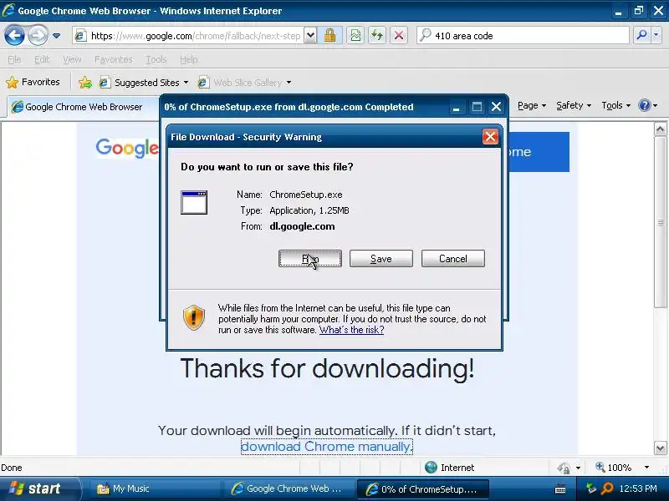Viewport: 669px width, 501px height.
Task: Click the Favorites star button
Action: 33,82
